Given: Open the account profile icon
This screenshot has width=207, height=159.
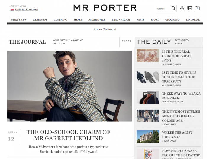Looking at the screenshot, I should pyautogui.click(x=182, y=8).
